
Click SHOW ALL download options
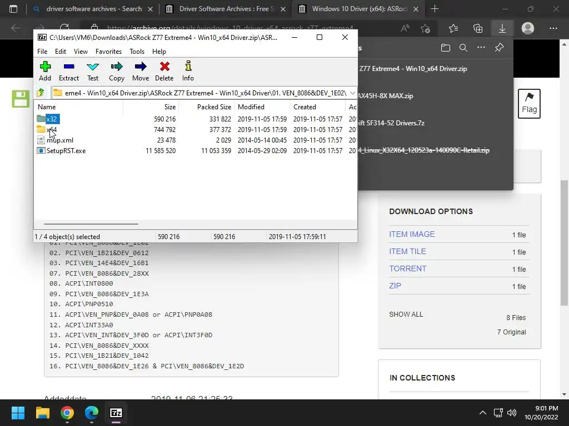click(406, 315)
